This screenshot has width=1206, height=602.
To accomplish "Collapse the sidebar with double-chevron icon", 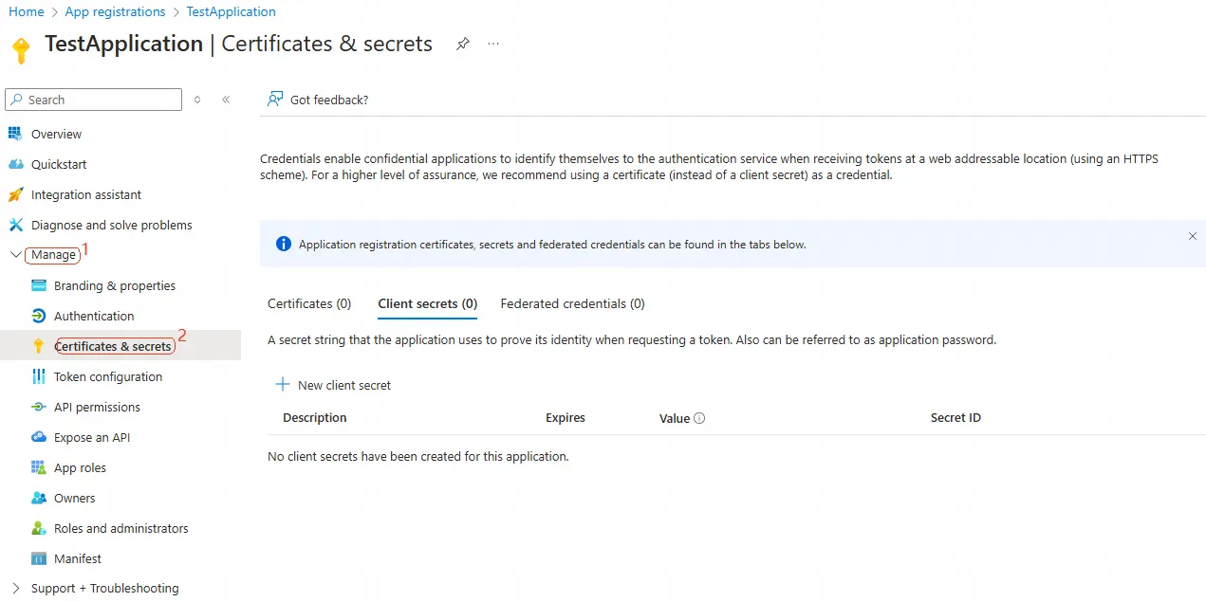I will tap(226, 100).
